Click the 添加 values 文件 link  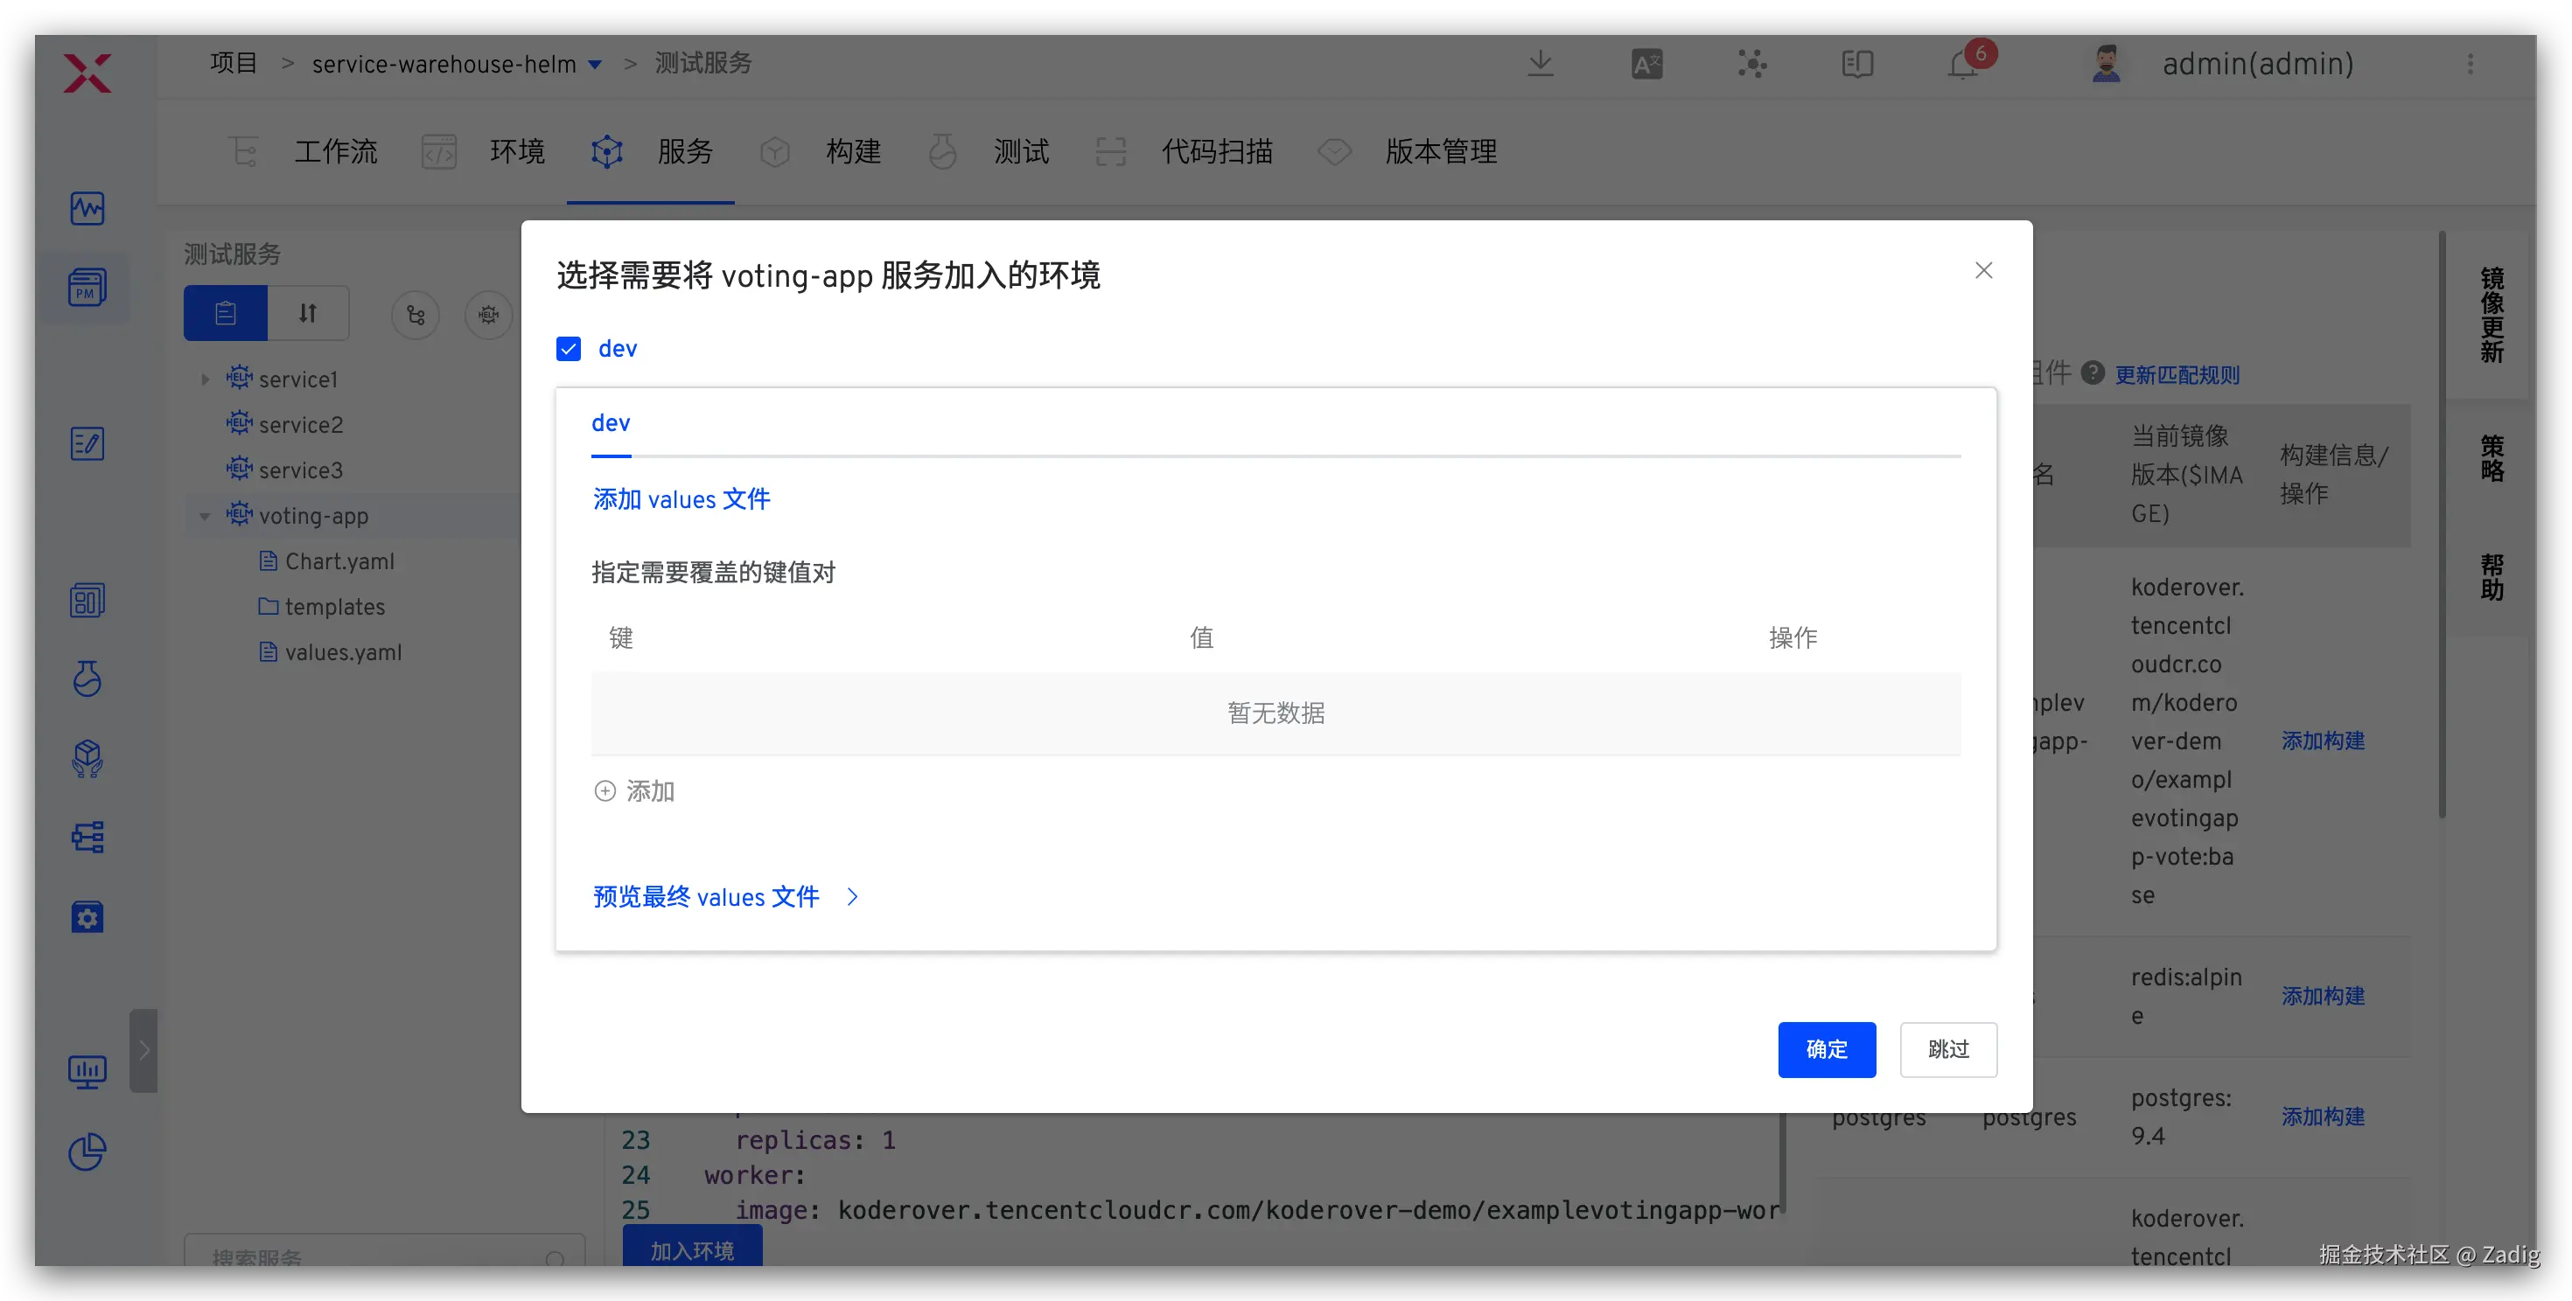click(681, 499)
